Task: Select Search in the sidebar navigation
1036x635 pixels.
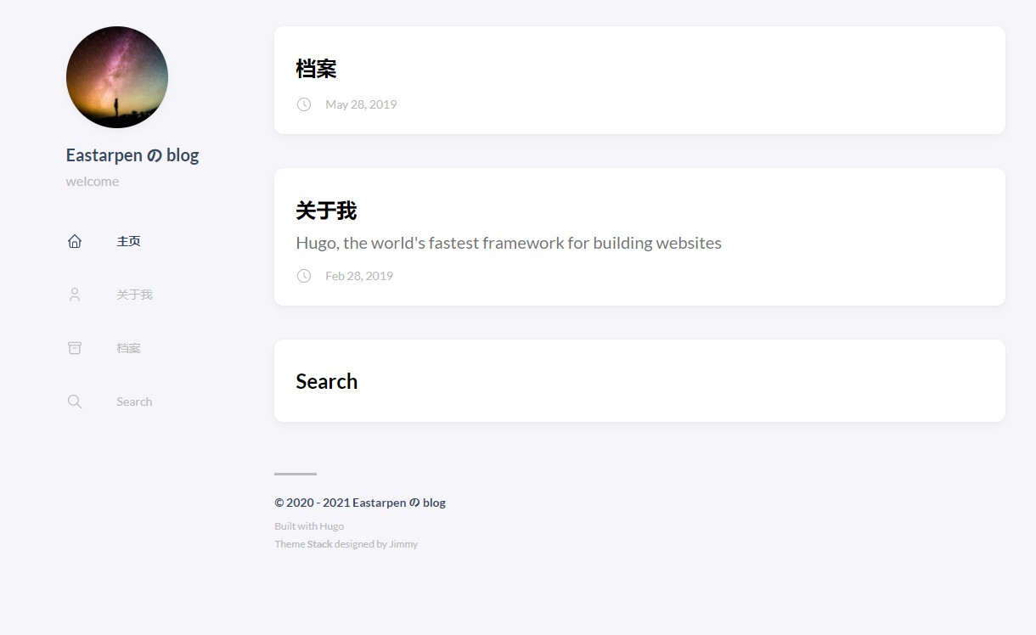Action: pos(134,401)
